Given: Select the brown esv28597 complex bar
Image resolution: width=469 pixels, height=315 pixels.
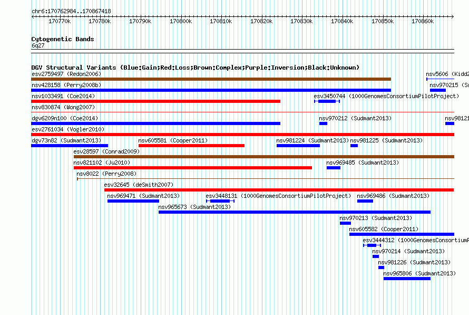Looking at the screenshot, I should coord(264,157).
